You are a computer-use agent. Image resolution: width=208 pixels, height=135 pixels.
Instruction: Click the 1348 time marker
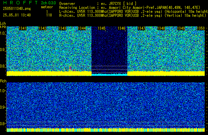[x=161, y=28]
